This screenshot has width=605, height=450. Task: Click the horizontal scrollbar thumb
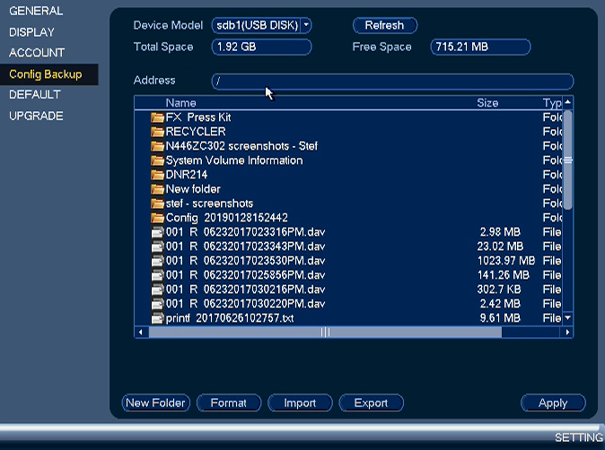(325, 332)
